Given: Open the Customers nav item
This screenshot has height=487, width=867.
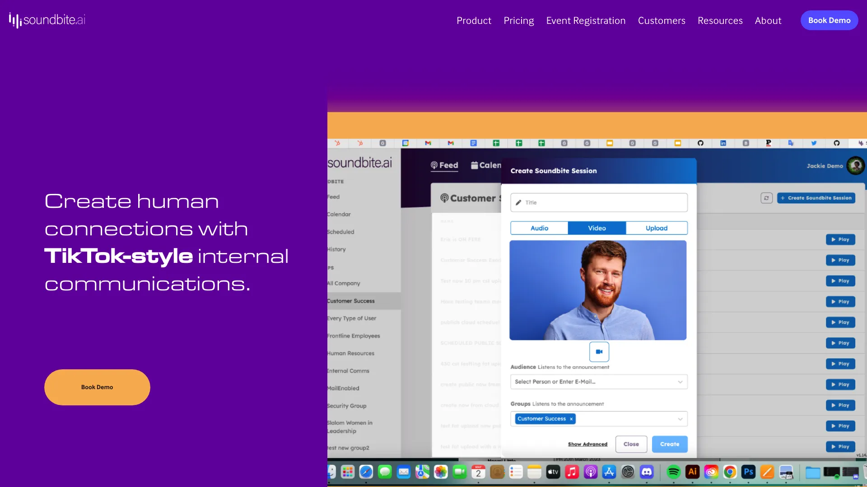Looking at the screenshot, I should coord(662,21).
